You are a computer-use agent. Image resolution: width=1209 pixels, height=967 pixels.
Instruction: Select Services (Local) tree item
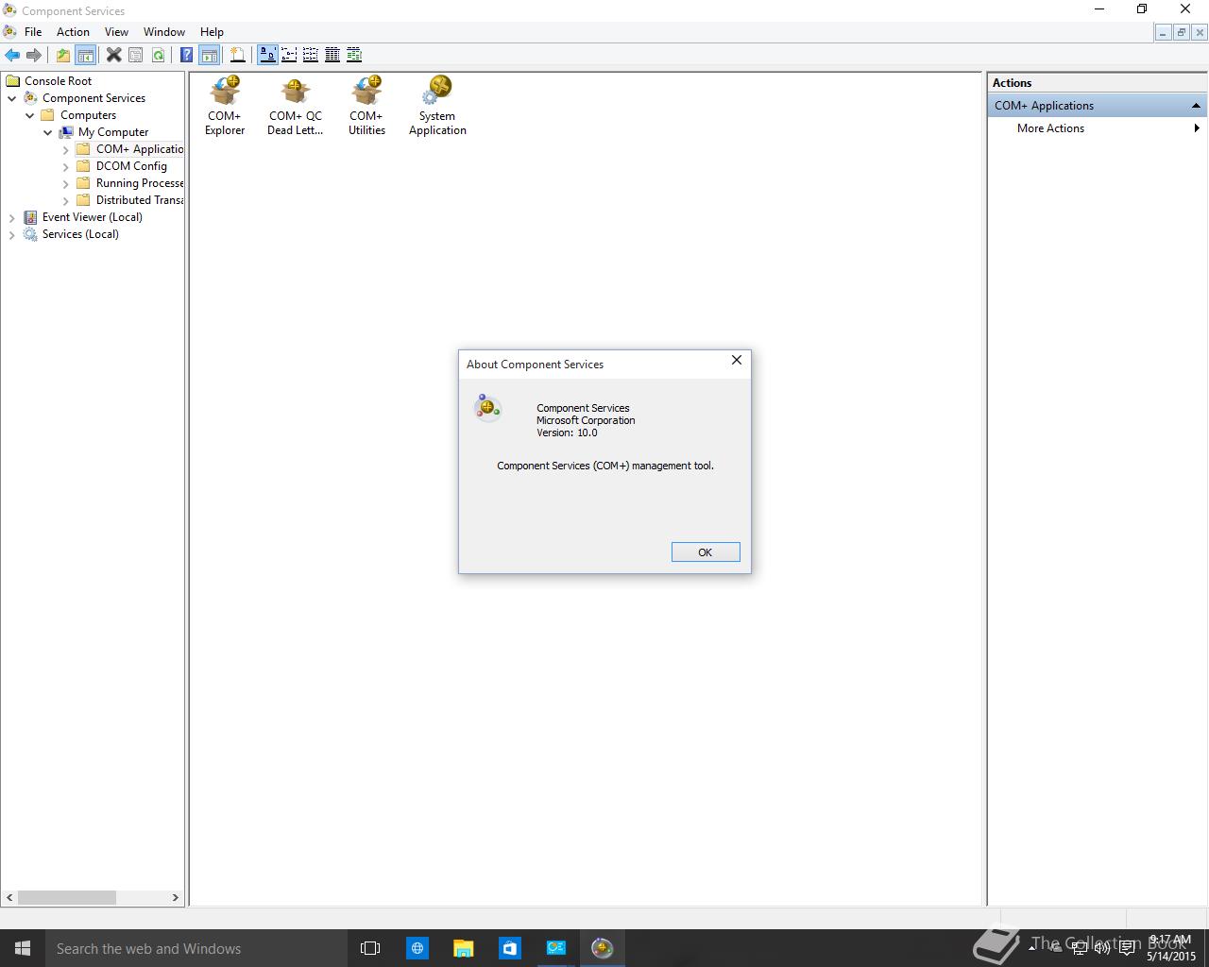click(x=80, y=234)
